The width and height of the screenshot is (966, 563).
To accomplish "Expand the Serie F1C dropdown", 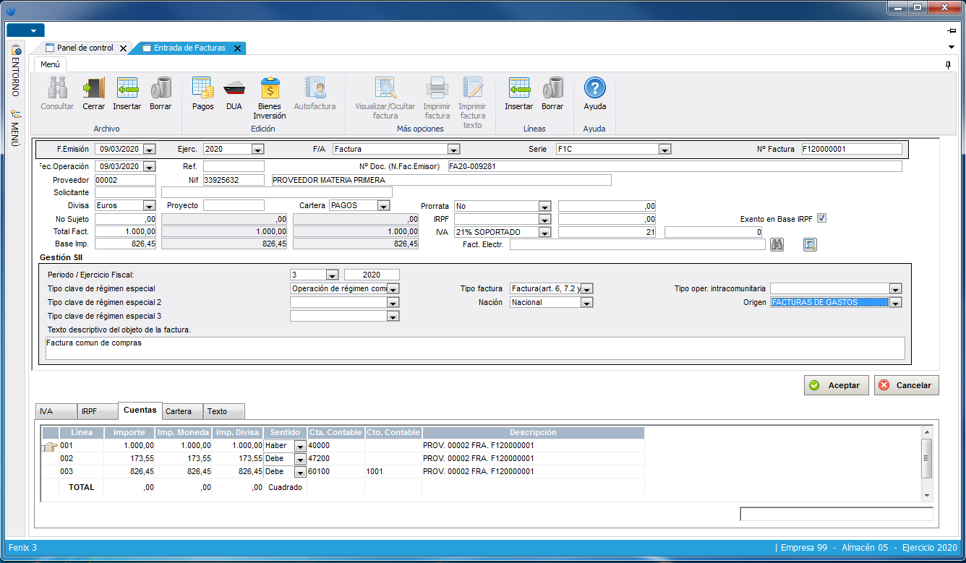I will coord(665,150).
